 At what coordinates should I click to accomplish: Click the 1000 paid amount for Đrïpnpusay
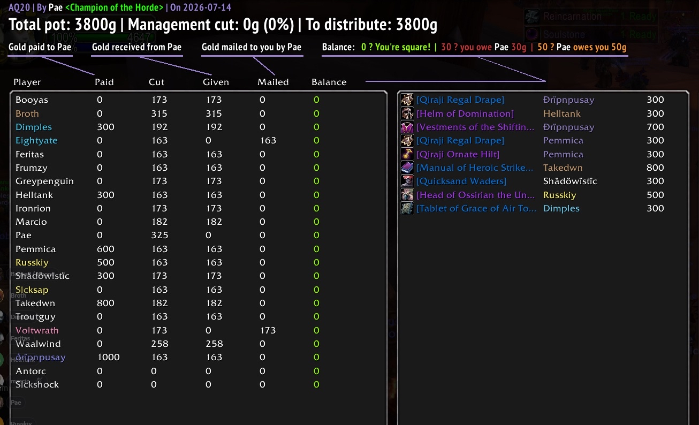click(x=108, y=357)
